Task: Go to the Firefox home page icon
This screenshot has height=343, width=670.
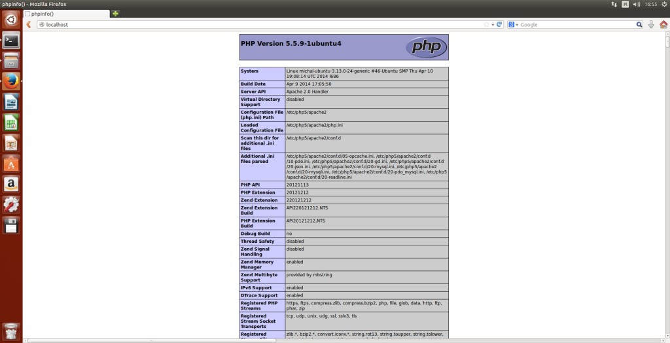Action: [663, 24]
